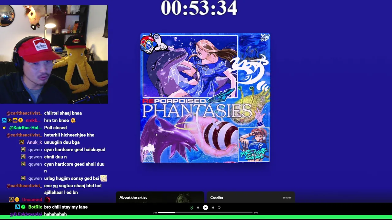
Task: Click username nmkk... in chat
Action: tap(34, 120)
